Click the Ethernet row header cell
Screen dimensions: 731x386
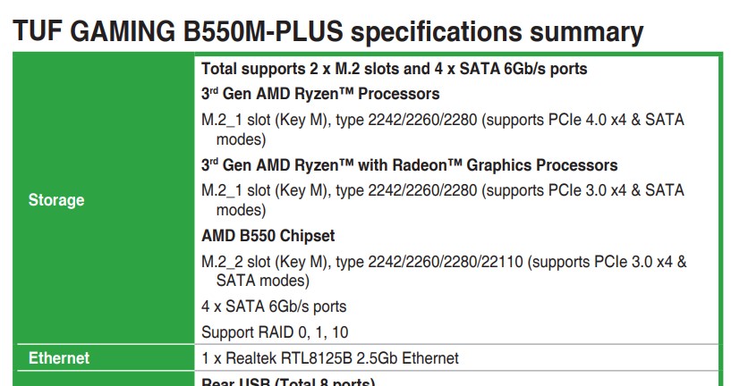(x=59, y=358)
